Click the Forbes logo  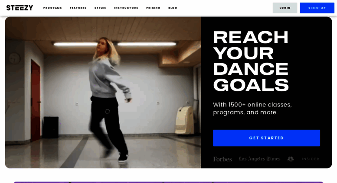coord(222,159)
